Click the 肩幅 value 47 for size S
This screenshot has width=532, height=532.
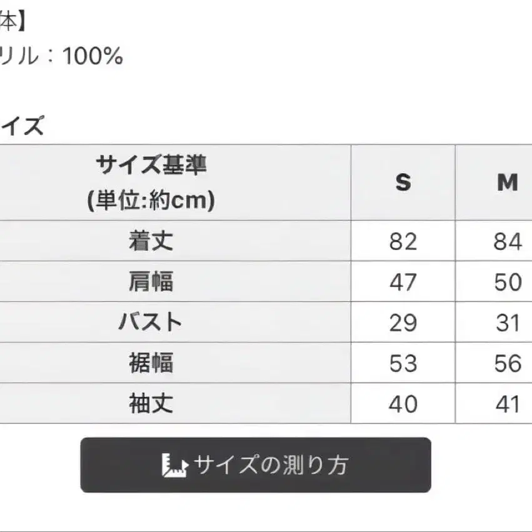click(403, 282)
